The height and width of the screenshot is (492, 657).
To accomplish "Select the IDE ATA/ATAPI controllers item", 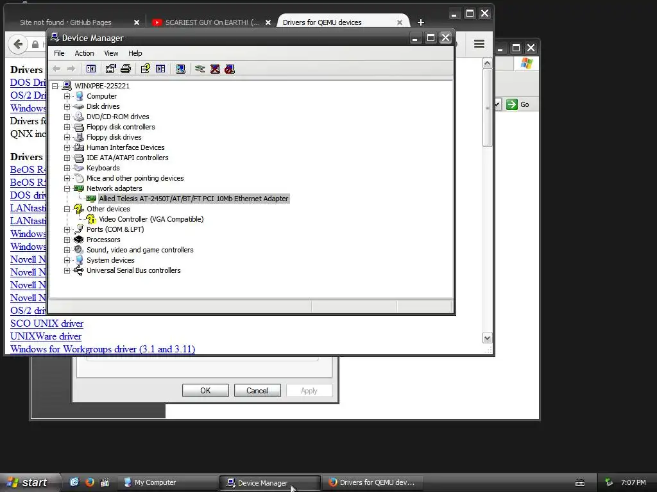I will [x=128, y=158].
